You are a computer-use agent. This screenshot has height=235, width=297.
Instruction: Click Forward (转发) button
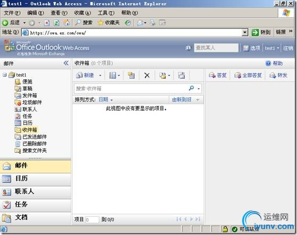click(x=278, y=75)
